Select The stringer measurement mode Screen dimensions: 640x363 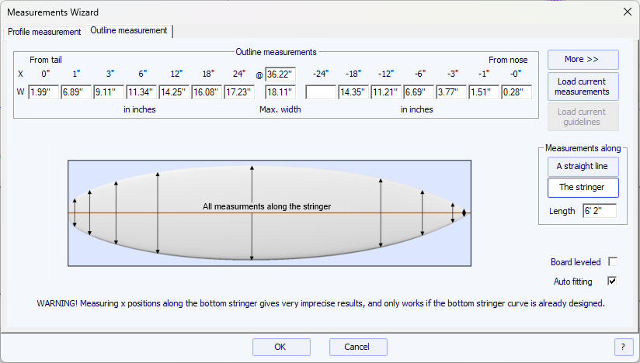tap(583, 188)
